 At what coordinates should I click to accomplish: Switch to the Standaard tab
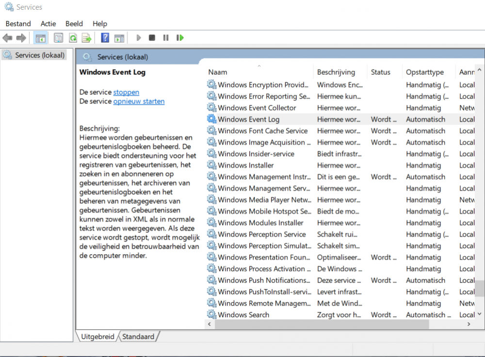(138, 336)
